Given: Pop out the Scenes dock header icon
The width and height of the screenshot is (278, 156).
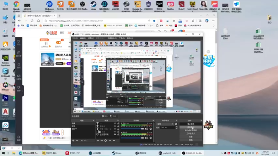Looking at the screenshot, I should click(x=93, y=120).
